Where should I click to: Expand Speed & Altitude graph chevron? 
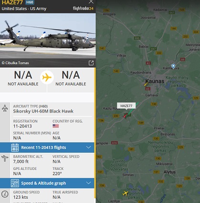click(x=89, y=183)
